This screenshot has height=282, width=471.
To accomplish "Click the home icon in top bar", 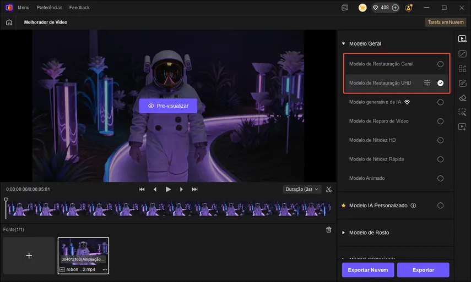I will [9, 23].
